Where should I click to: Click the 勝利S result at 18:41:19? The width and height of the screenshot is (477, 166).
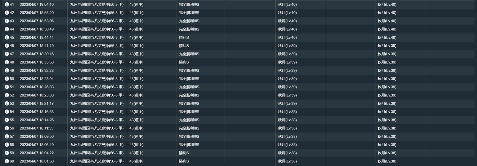click(x=184, y=46)
